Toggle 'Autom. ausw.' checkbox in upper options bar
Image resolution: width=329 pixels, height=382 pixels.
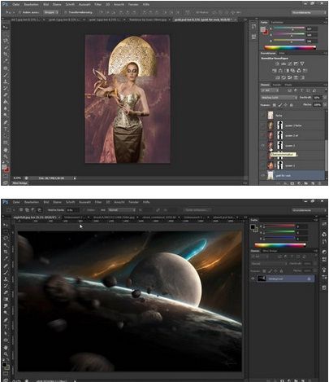coord(19,12)
